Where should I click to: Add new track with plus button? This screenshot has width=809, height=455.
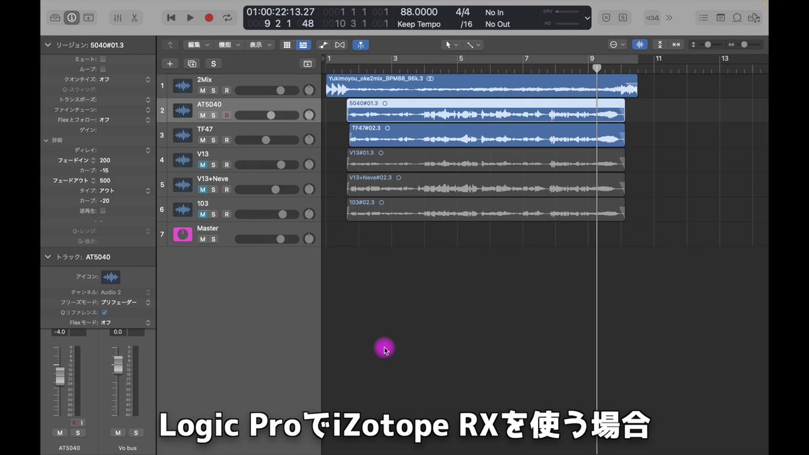(x=170, y=64)
